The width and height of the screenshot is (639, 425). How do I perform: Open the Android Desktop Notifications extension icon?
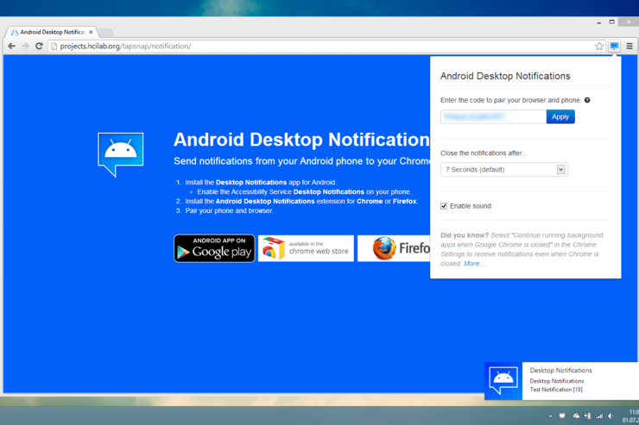(614, 46)
